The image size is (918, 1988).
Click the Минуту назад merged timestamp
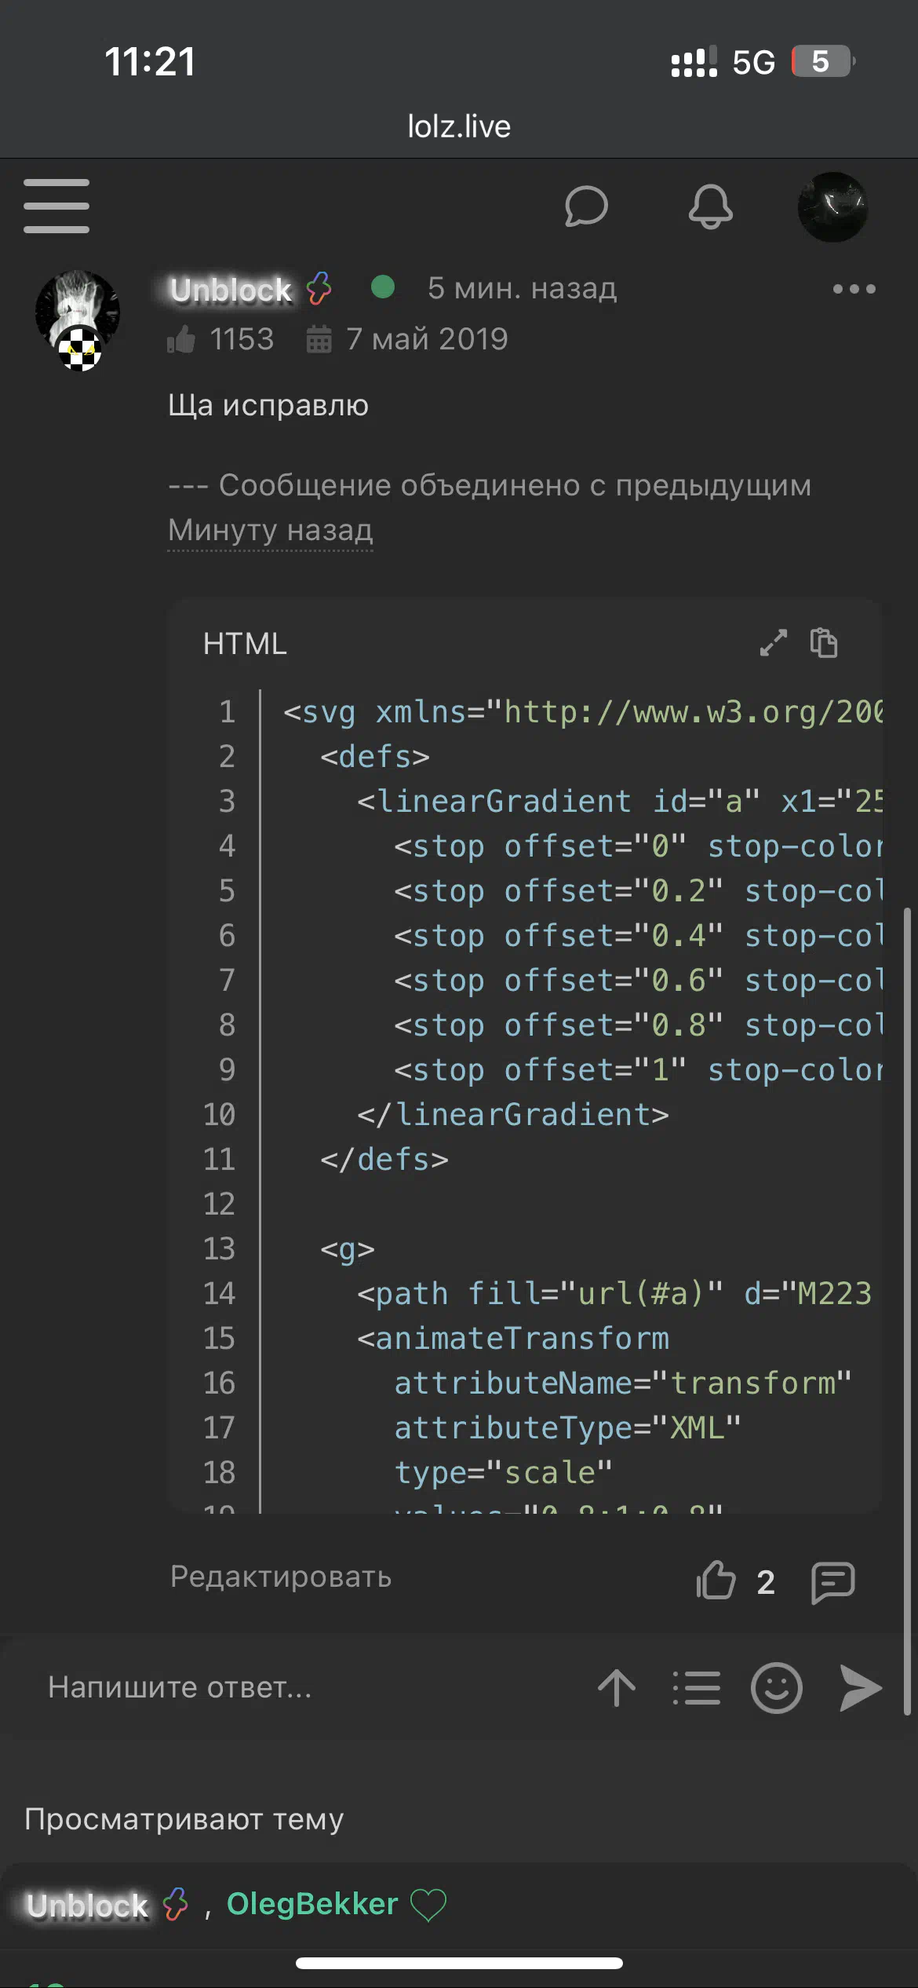click(x=271, y=530)
